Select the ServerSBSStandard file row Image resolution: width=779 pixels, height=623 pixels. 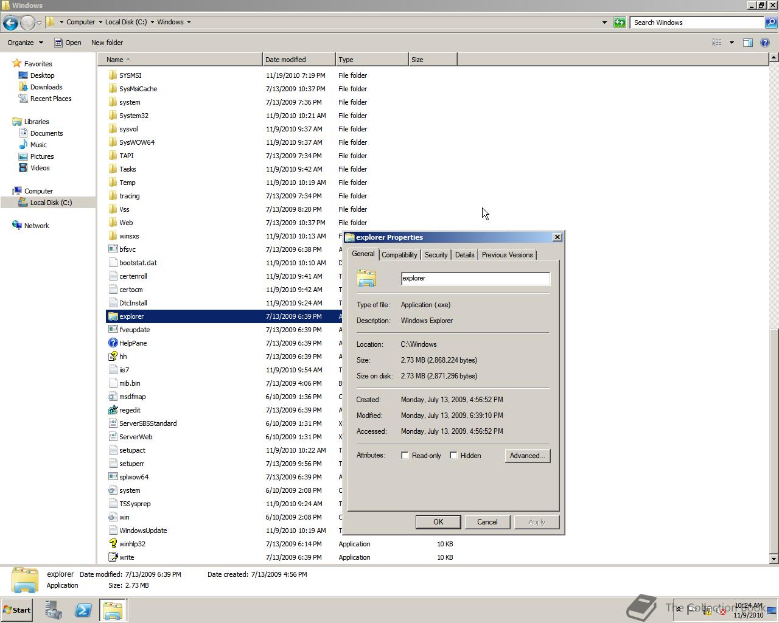[x=224, y=423]
